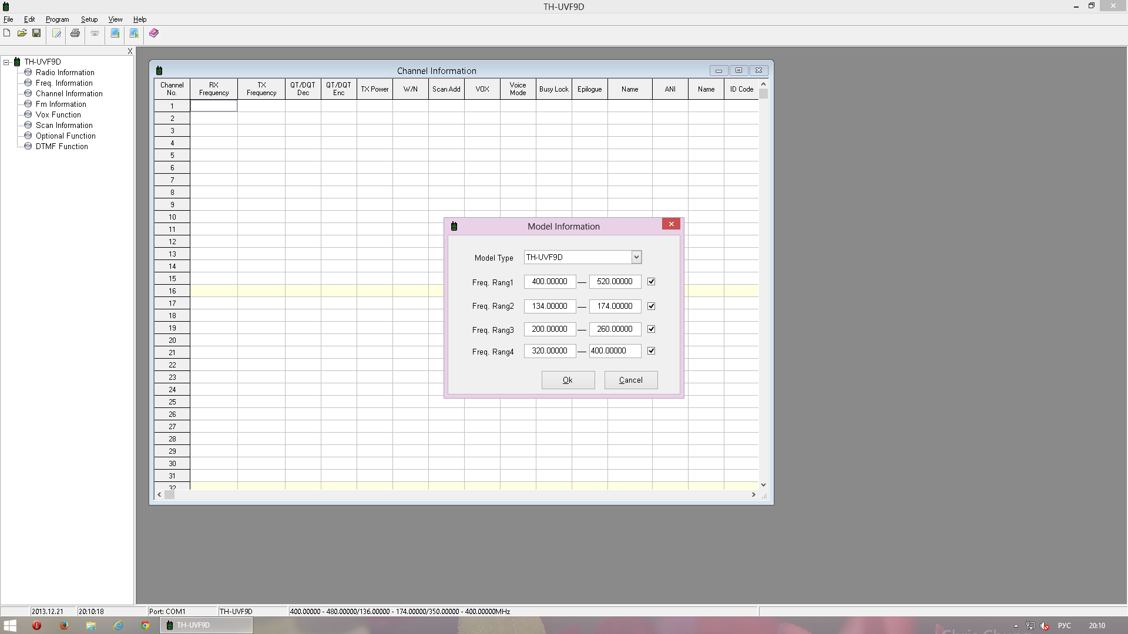Click radio icon next to TH-UVF9D tree root
Viewport: 1128px width, 634px height.
coord(17,62)
